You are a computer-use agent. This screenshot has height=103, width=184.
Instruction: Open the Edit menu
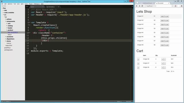pos(5,4)
